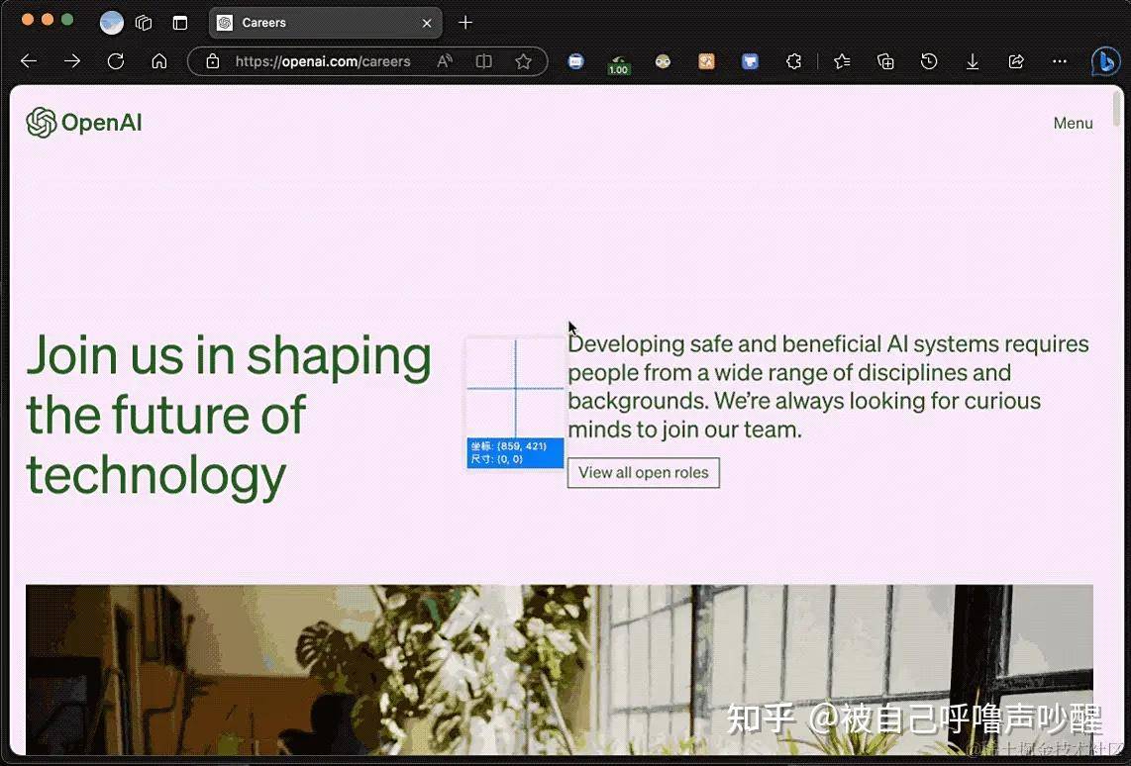Click the openai.com/careers address bar

(323, 61)
